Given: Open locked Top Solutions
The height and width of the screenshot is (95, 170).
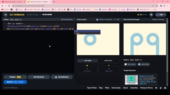Looking at the screenshot, I should [x=62, y=77].
